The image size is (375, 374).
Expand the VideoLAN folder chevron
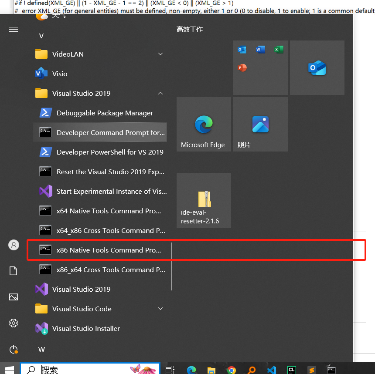tap(160, 54)
